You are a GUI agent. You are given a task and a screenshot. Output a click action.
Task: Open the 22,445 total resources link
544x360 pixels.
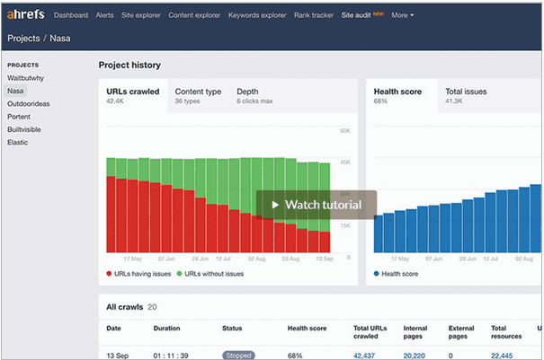pos(502,356)
